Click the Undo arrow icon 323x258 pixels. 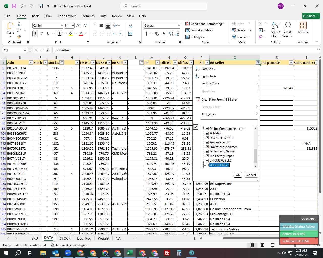pyautogui.click(x=21, y=6)
